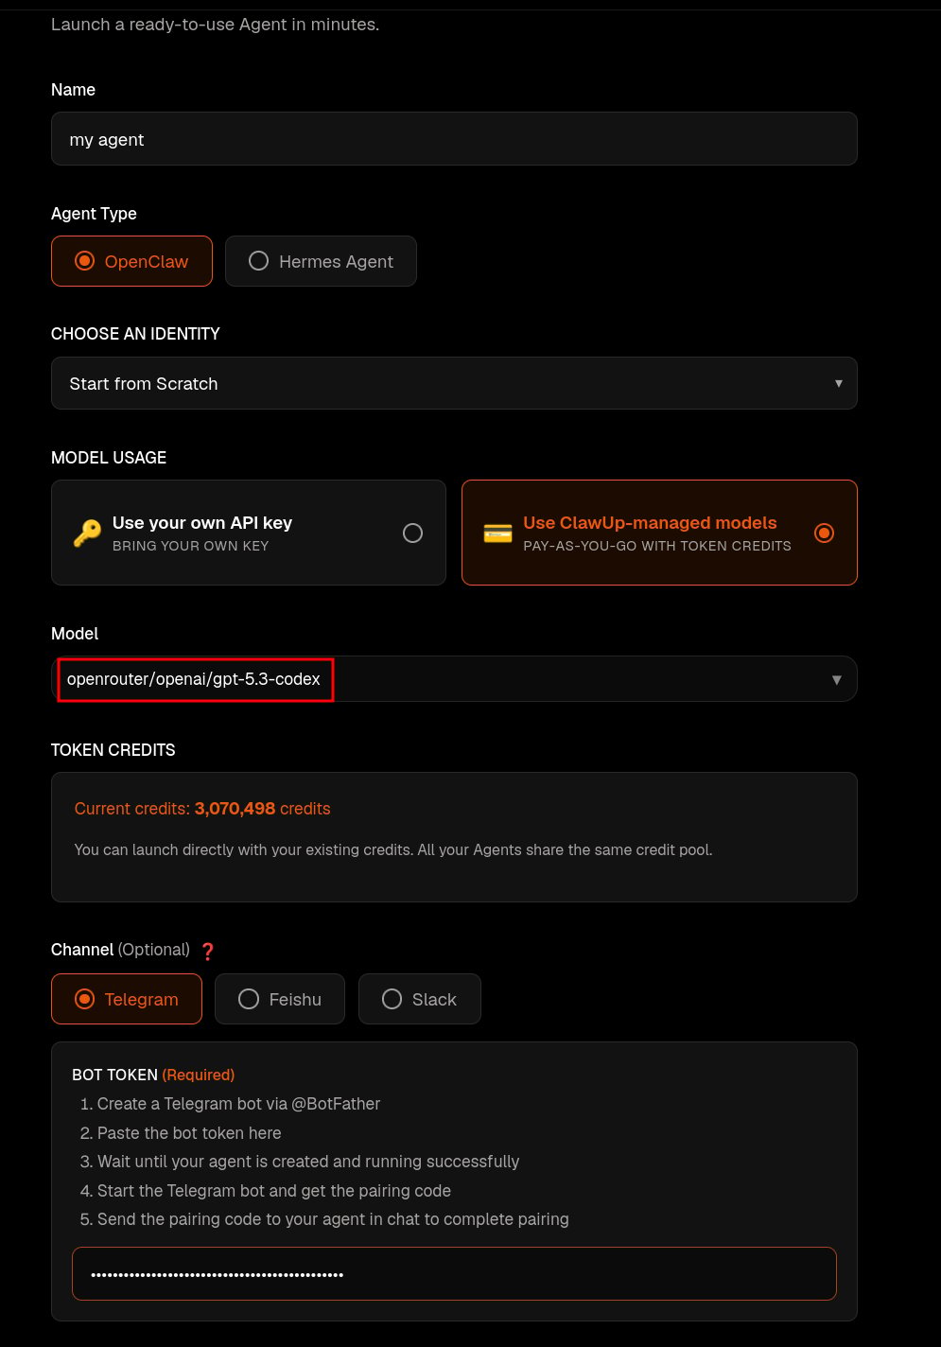Select Telegram as the channel

127,999
